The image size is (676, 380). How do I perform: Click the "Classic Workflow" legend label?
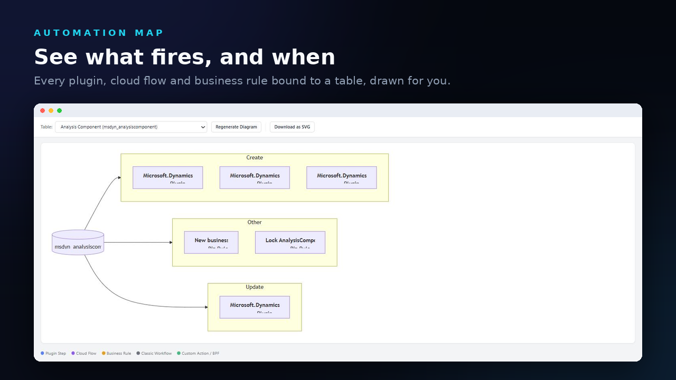[156, 354]
